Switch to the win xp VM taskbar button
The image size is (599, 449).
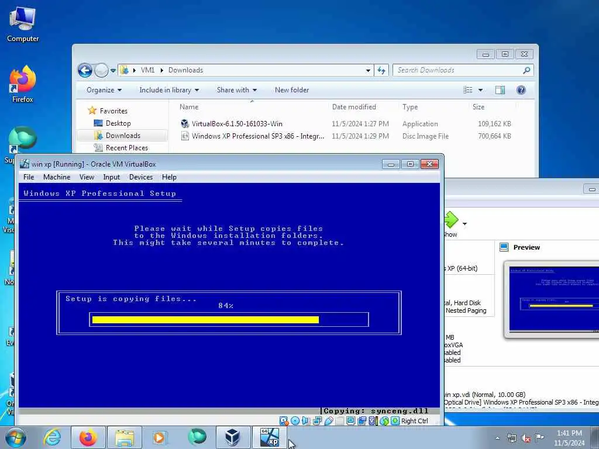[269, 437]
